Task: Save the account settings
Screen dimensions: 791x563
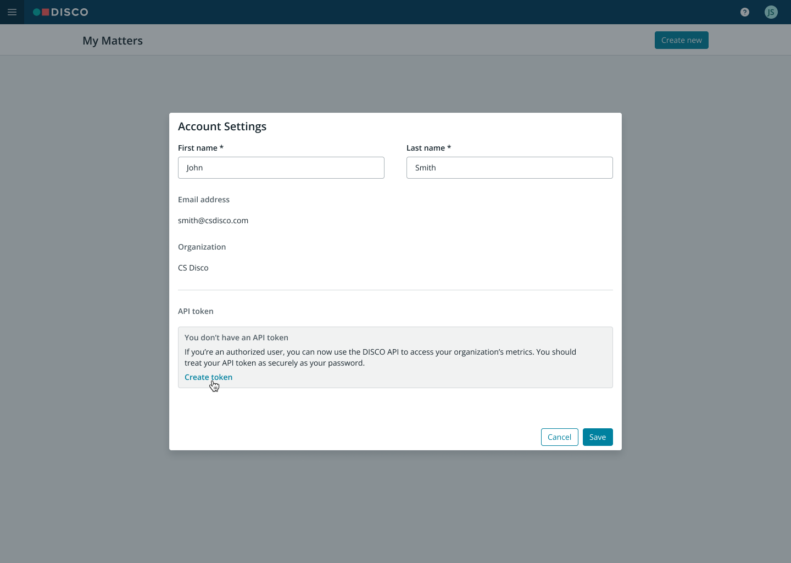Action: (x=598, y=437)
